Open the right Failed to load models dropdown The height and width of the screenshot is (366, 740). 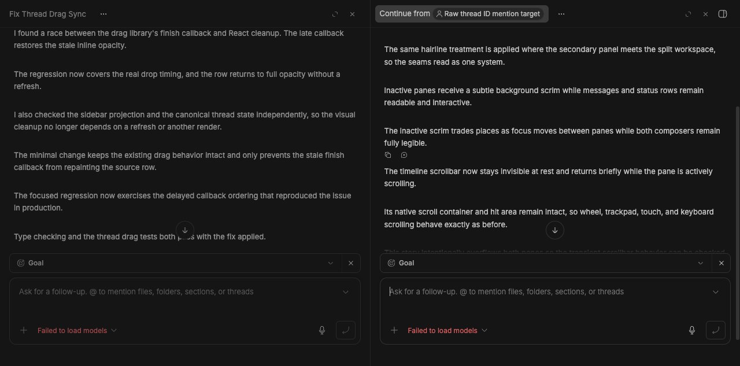click(x=447, y=330)
